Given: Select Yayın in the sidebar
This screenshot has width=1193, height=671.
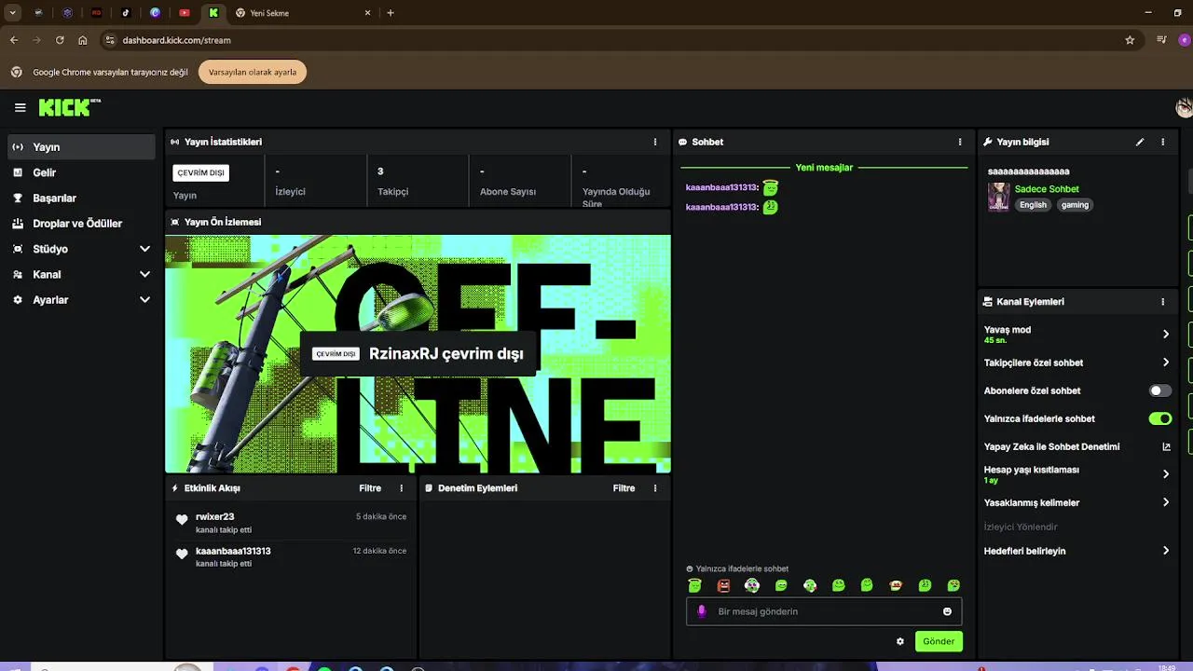Looking at the screenshot, I should pyautogui.click(x=81, y=147).
